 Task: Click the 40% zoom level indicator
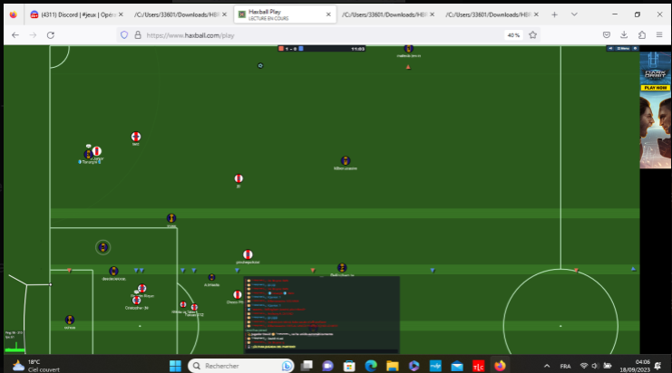[513, 34]
